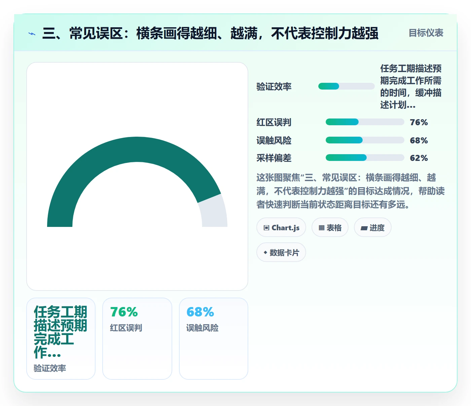Click the 验证效率 progress bar
471x406 pixels.
347,86
